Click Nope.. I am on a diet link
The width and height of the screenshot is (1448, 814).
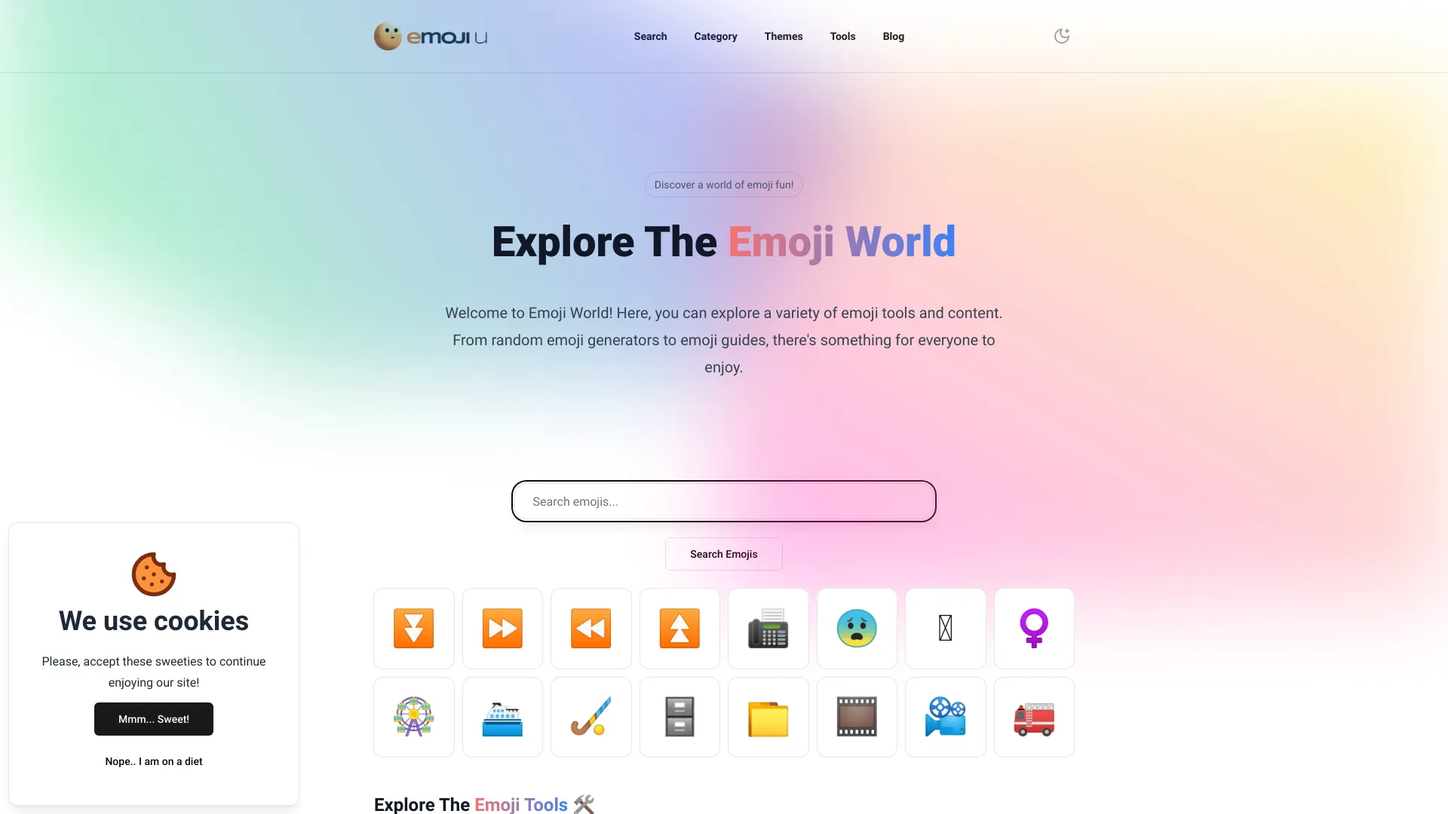[x=153, y=761]
